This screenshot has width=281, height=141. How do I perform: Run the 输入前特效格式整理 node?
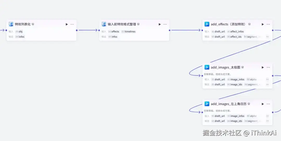coord(160,24)
